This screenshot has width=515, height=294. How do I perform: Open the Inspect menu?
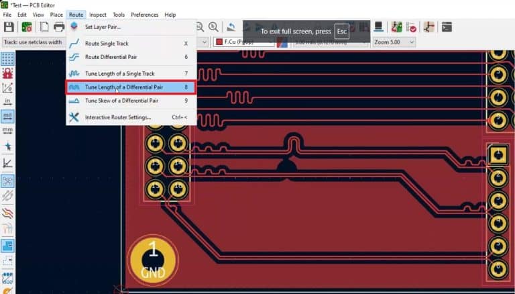[97, 14]
